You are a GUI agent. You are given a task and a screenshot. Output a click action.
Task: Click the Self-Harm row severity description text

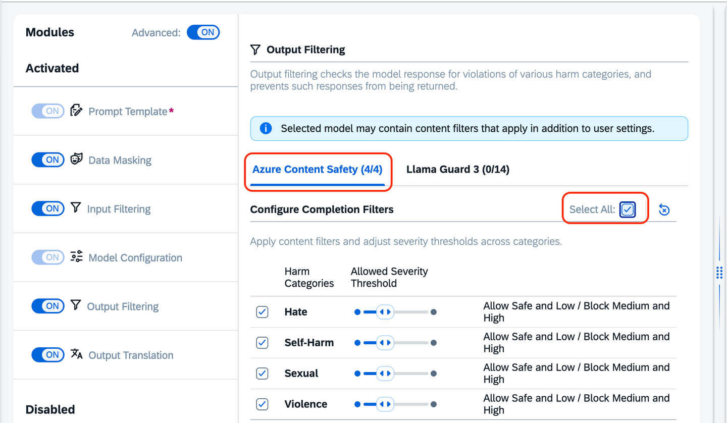pyautogui.click(x=577, y=343)
